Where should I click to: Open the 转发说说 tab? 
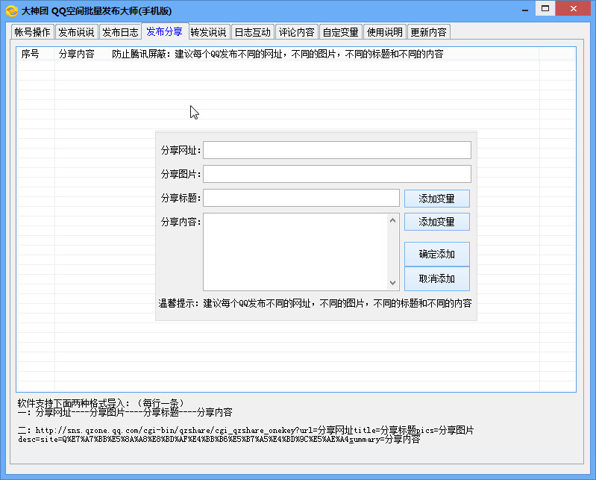click(x=208, y=32)
